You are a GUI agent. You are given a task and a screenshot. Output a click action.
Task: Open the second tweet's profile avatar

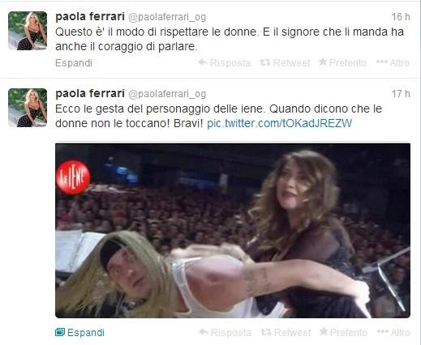[x=28, y=108]
